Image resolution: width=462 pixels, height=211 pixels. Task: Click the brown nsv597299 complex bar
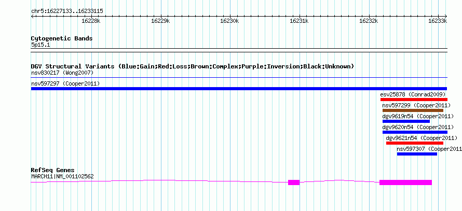tap(413, 110)
